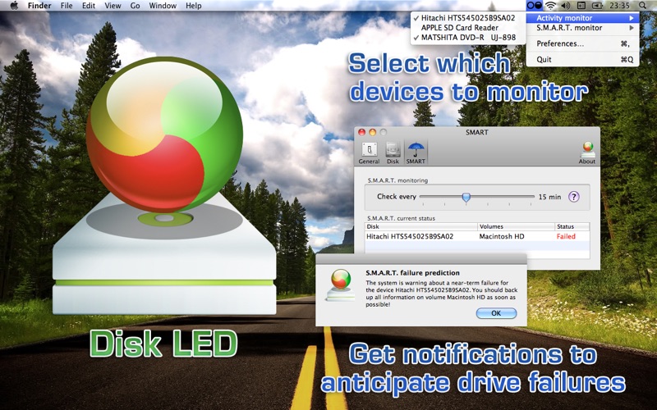Click the purple help question button

tap(573, 197)
